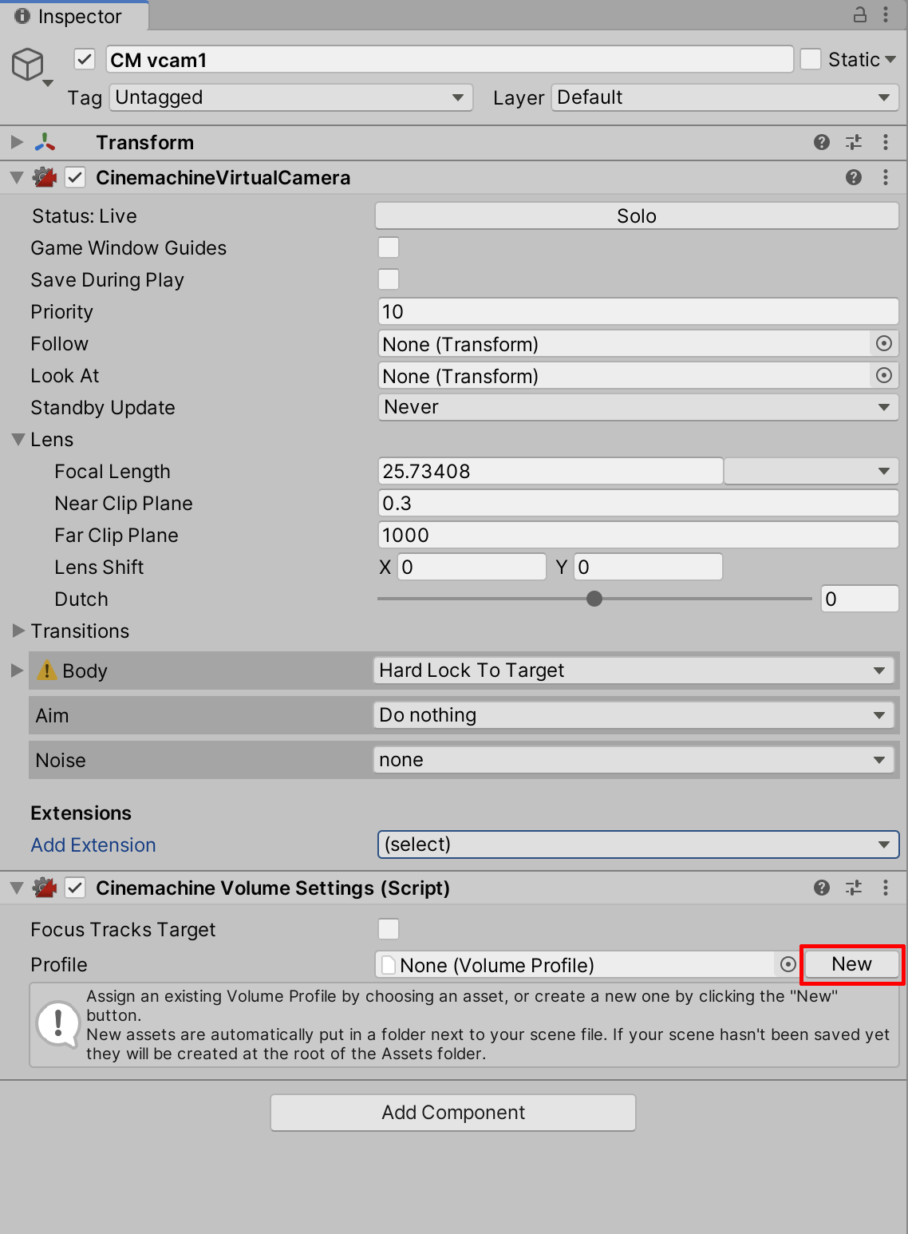Enable Game Window Guides checkbox
This screenshot has width=908, height=1234.
(389, 247)
